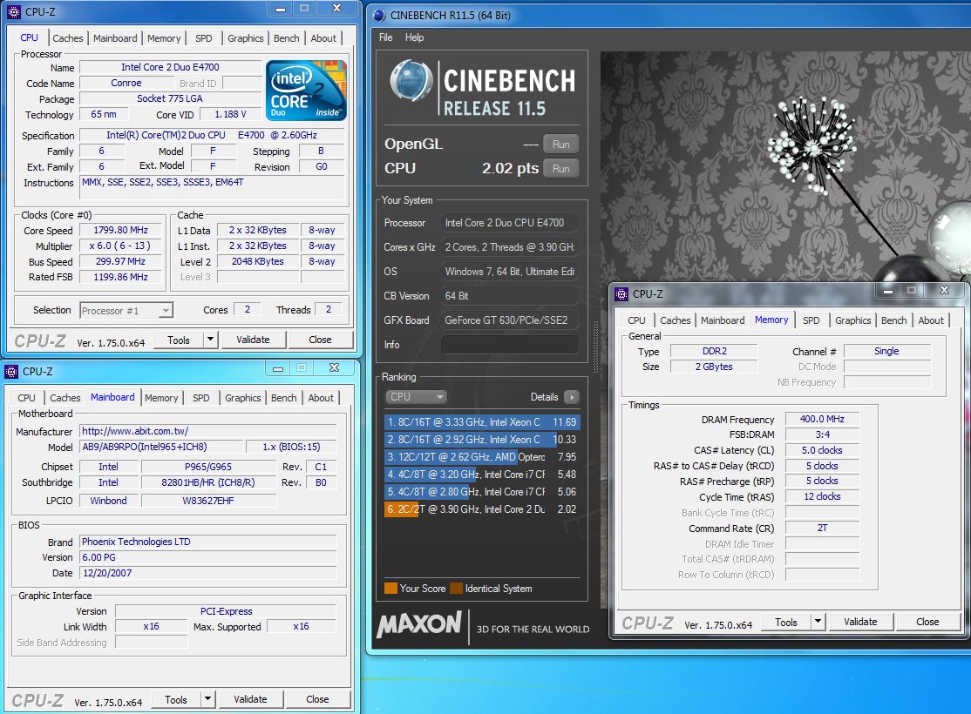Open About tab in the CPU-Z mainboard window
Image resolution: width=971 pixels, height=714 pixels.
tap(321, 398)
